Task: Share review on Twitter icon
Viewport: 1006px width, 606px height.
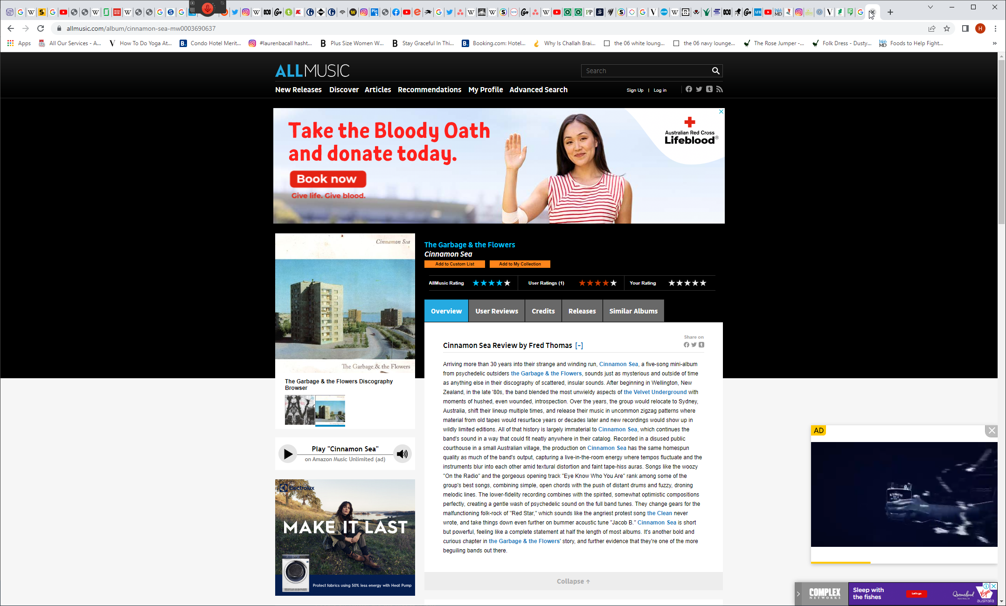Action: point(694,345)
